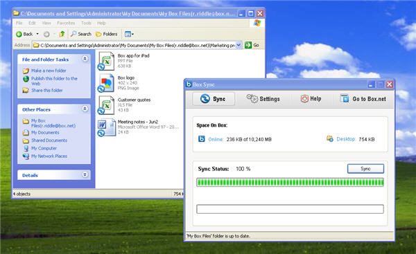Open the Favorites menu in Explorer

click(x=66, y=23)
